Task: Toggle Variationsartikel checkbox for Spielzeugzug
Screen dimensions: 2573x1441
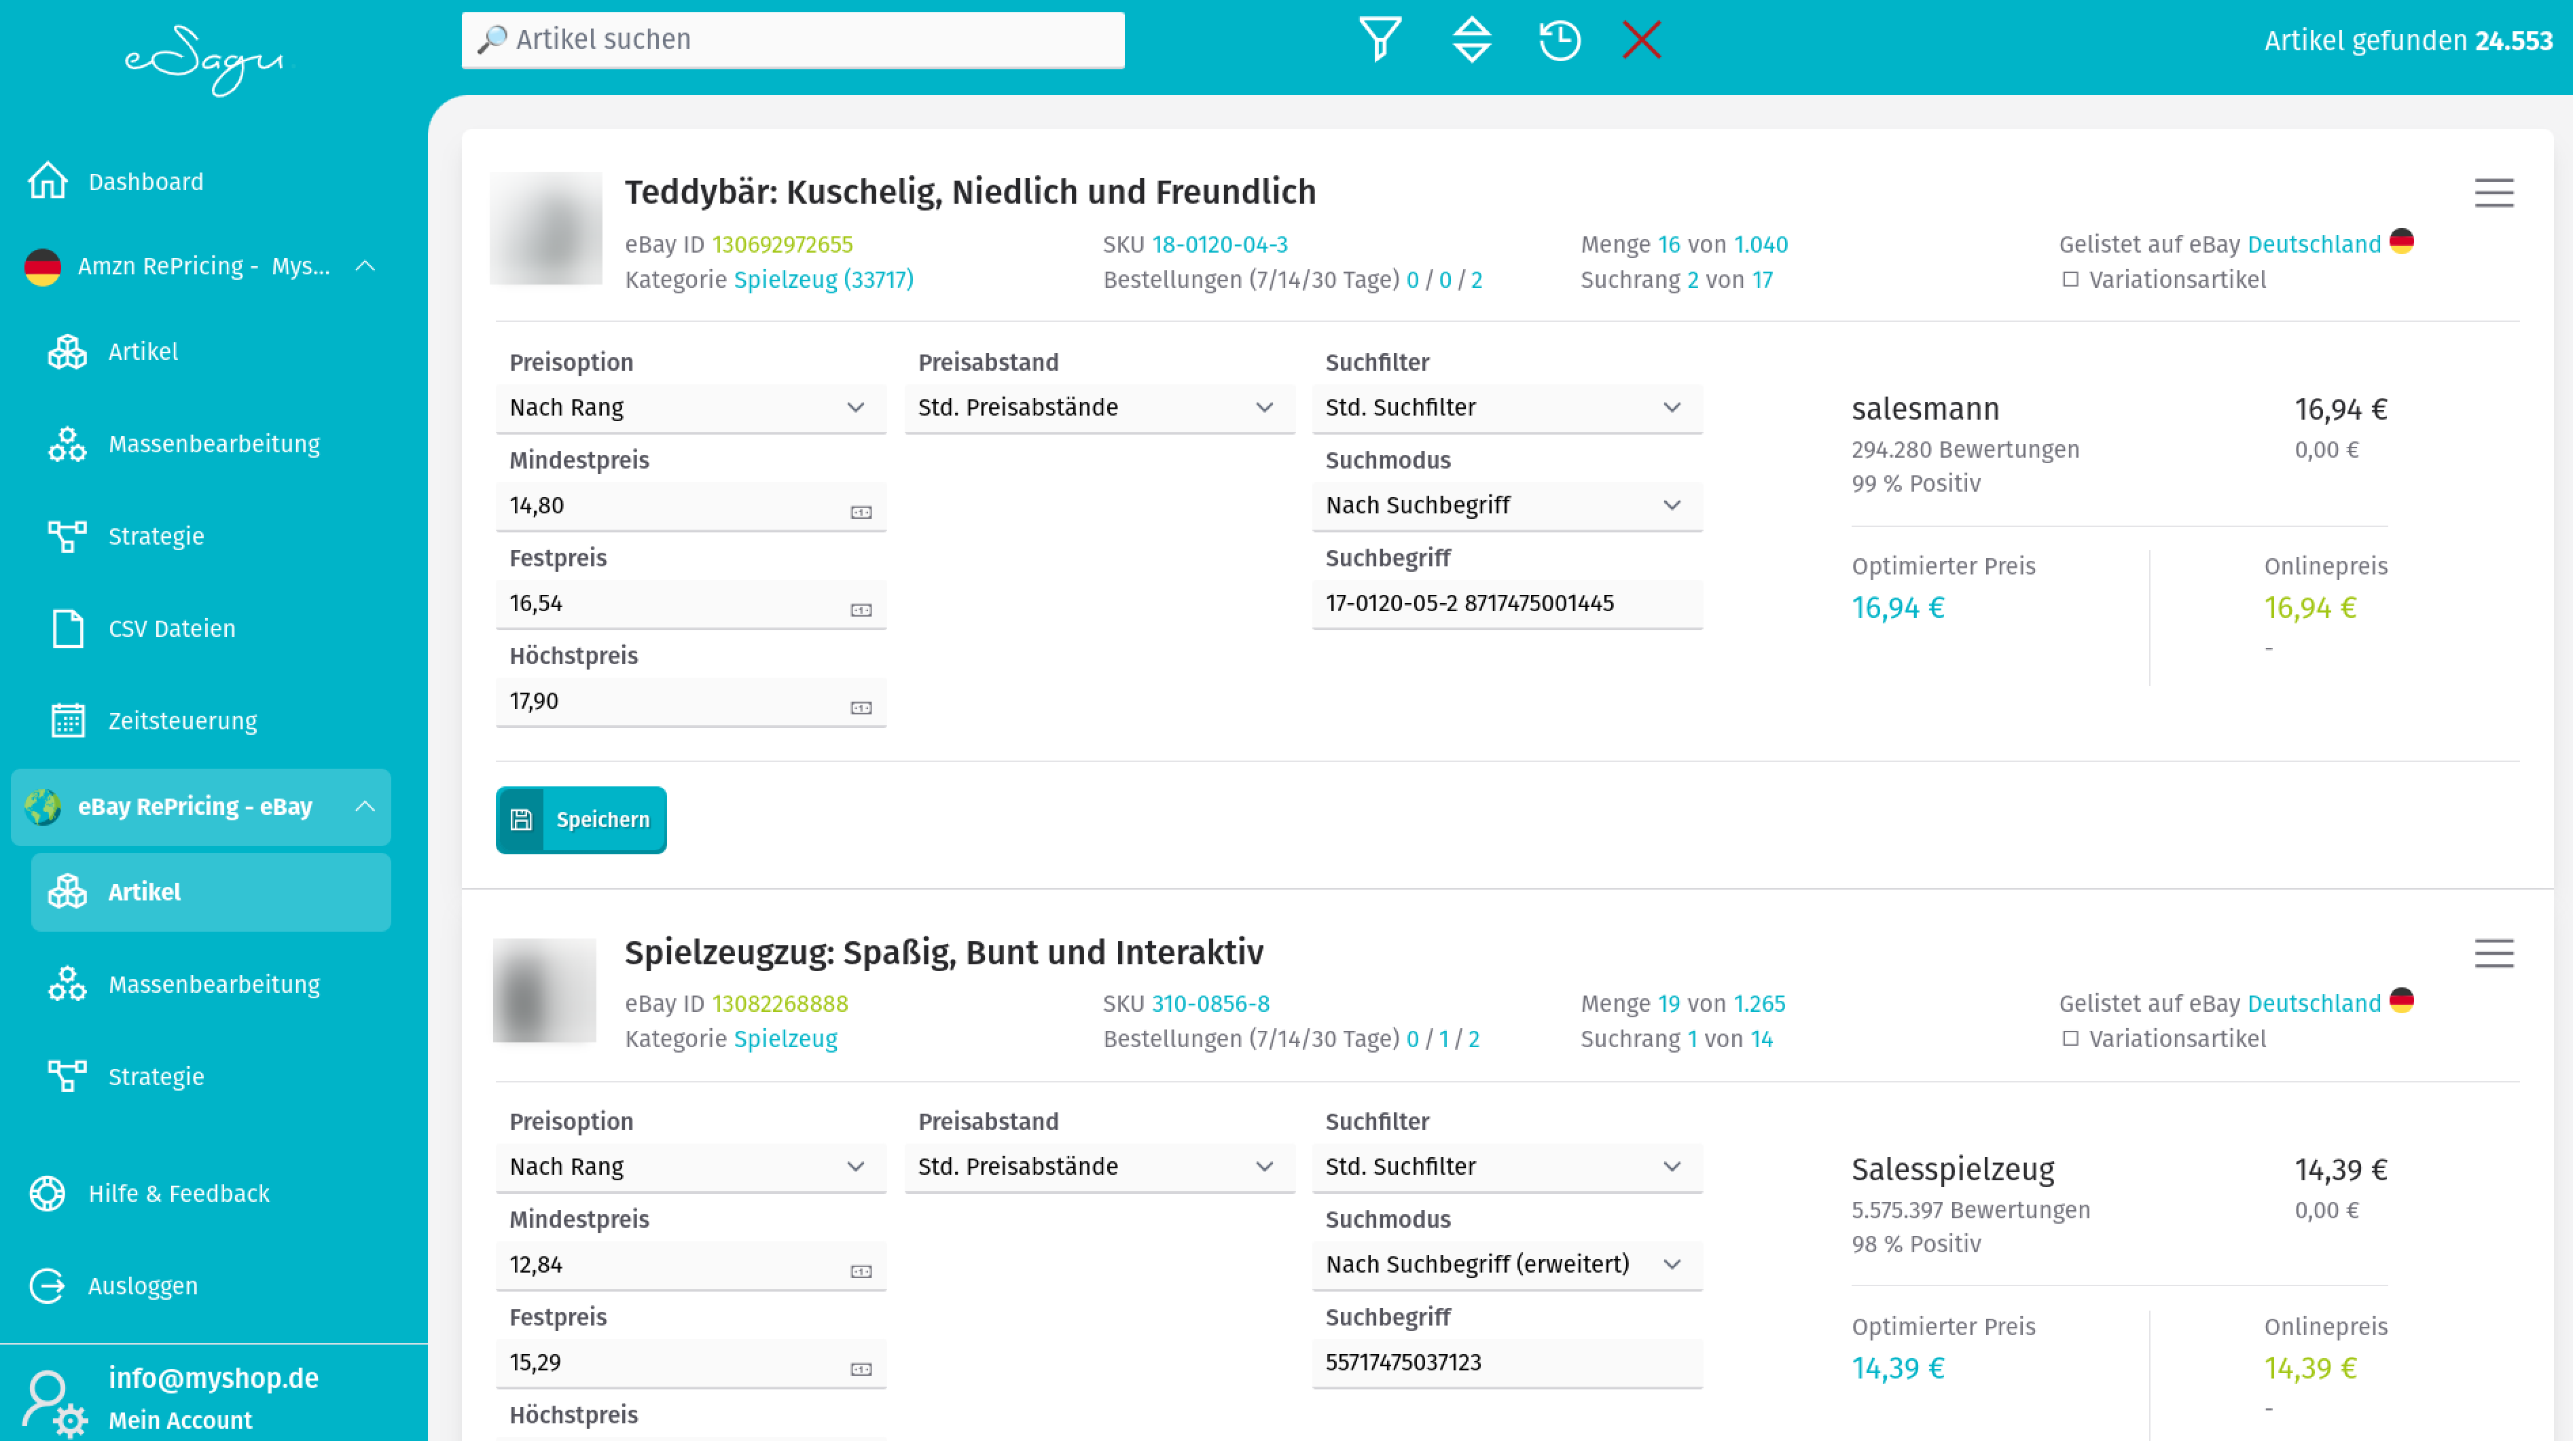Action: 2070,1038
